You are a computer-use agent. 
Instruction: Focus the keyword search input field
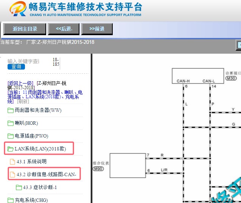tap(23, 61)
